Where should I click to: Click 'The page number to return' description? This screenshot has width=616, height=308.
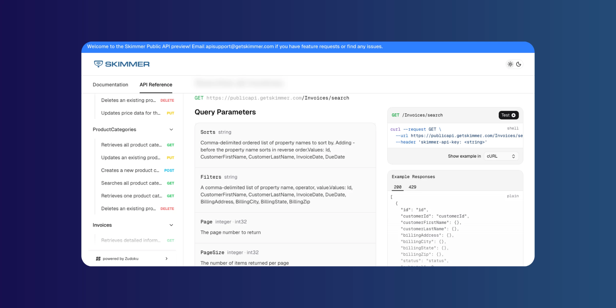tap(231, 232)
